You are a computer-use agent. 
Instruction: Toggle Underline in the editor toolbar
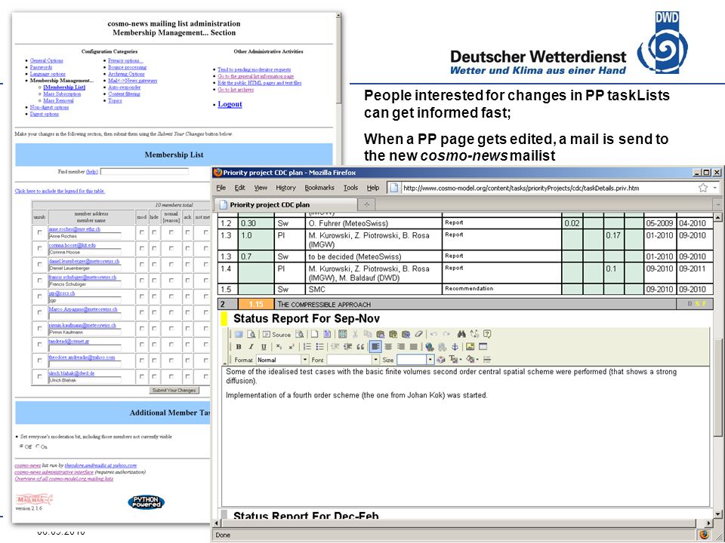click(x=264, y=347)
